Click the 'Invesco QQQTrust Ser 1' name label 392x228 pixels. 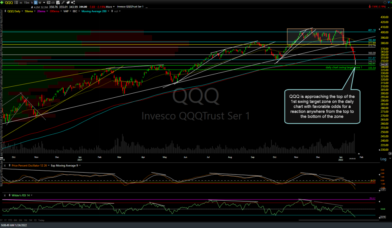(x=130, y=7)
